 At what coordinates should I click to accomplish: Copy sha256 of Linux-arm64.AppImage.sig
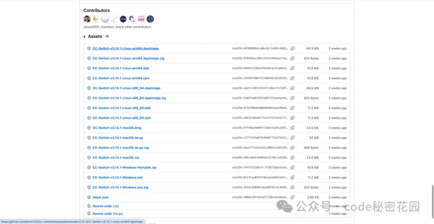tap(292, 58)
